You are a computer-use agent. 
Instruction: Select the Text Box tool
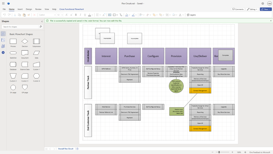point(110,15)
